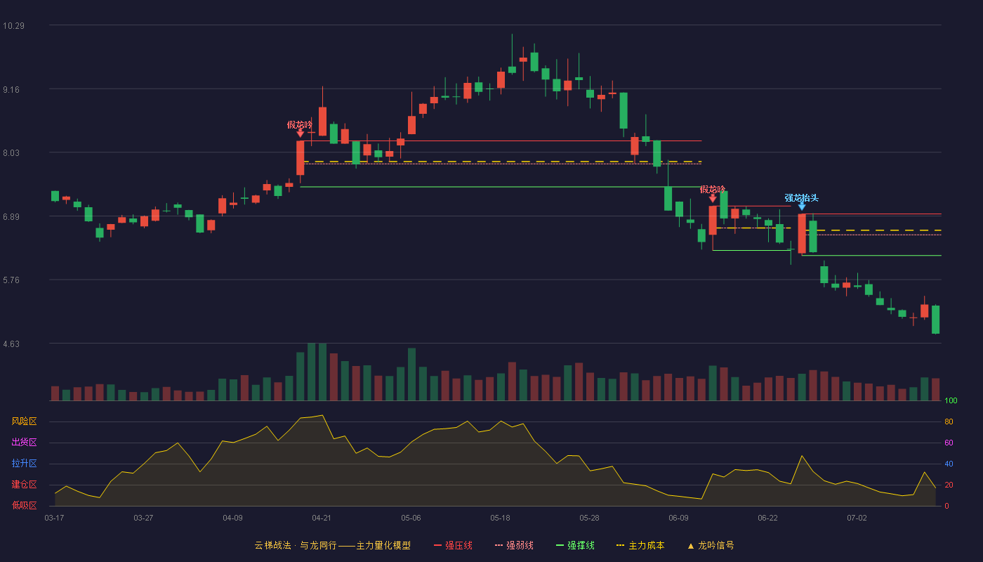Toggle the 强压线 legend entry
Image resolution: width=983 pixels, height=562 pixels.
453,545
